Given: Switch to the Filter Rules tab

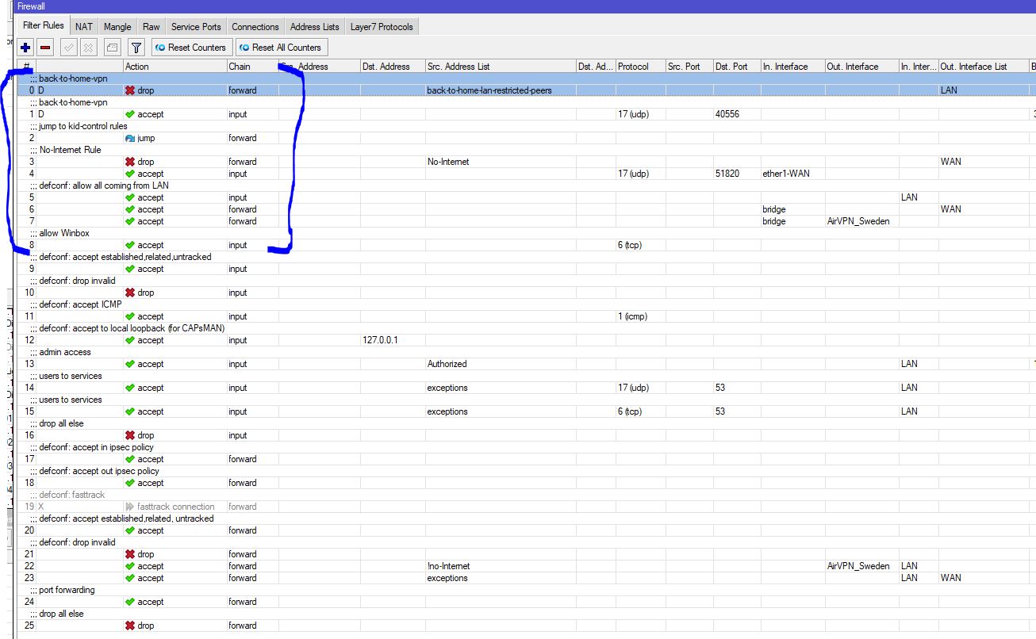Looking at the screenshot, I should coord(44,26).
